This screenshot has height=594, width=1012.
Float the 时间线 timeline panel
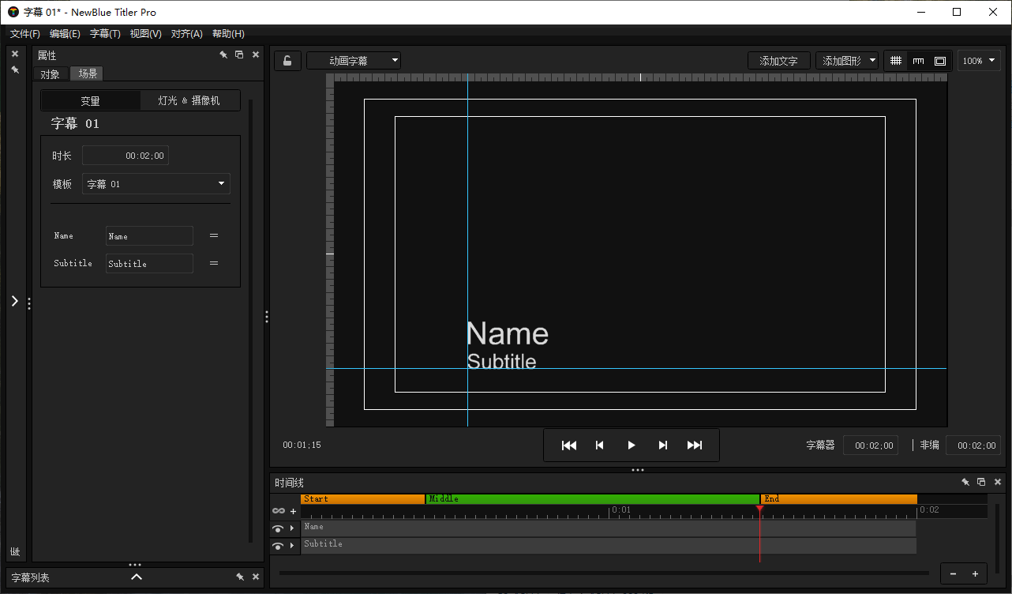(x=981, y=482)
